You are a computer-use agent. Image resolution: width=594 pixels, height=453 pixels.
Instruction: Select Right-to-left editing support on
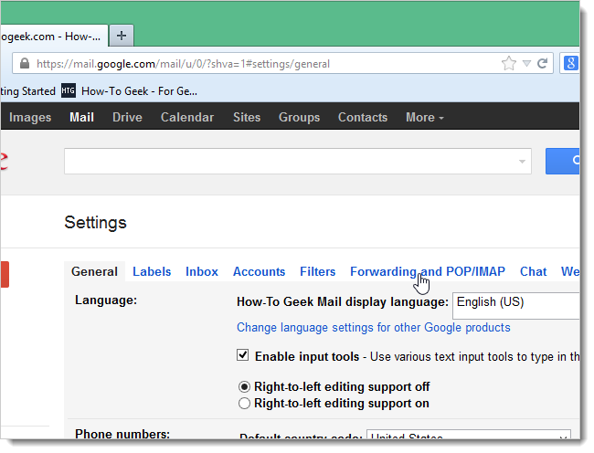[x=244, y=403]
